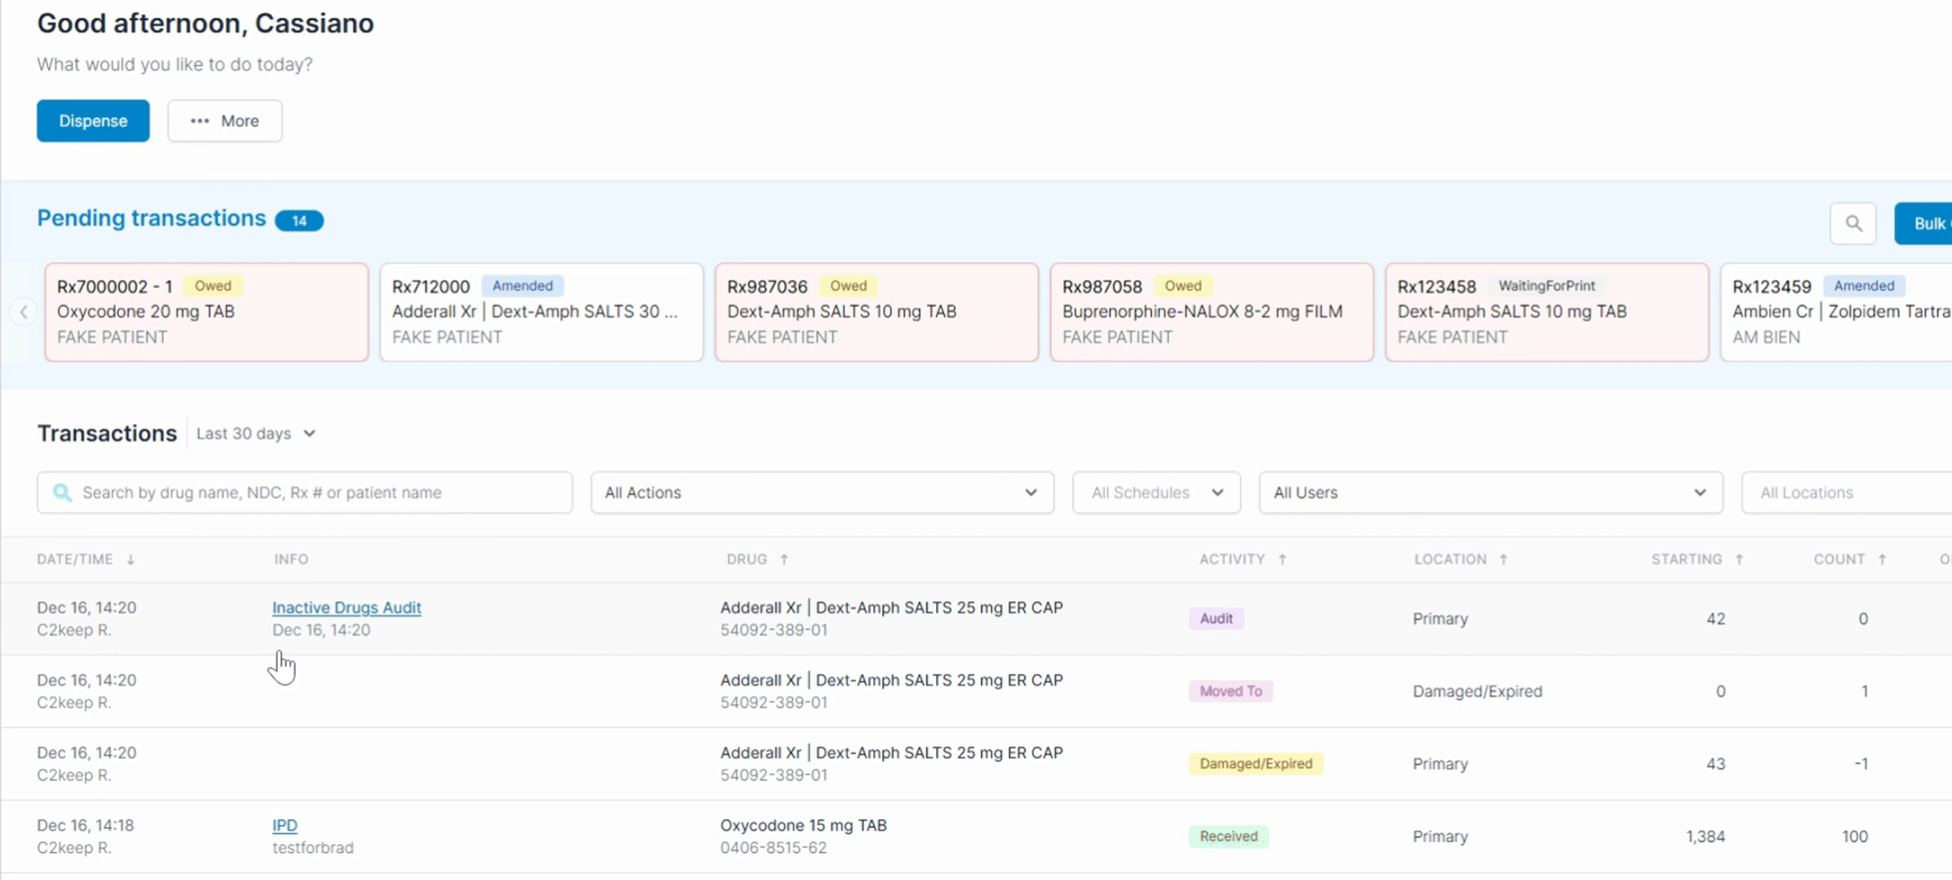Click the ellipsis icon in More button
This screenshot has height=880, width=1952.
[200, 121]
